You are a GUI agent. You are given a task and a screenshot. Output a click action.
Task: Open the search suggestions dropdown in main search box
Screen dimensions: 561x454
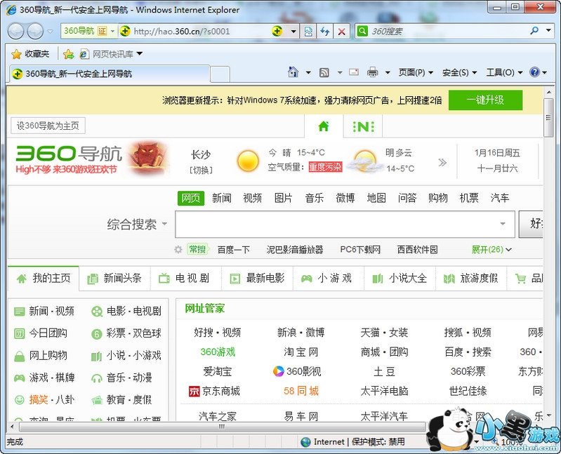coord(502,224)
